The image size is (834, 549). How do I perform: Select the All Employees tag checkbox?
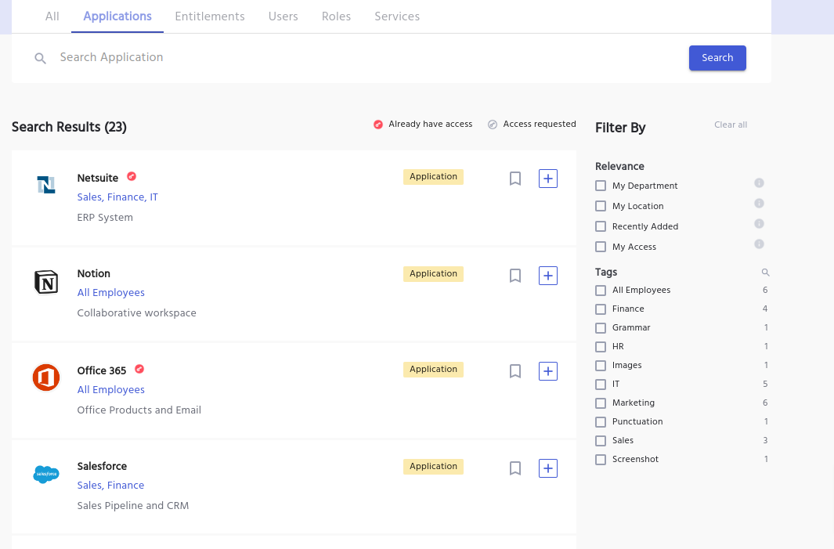click(x=601, y=291)
